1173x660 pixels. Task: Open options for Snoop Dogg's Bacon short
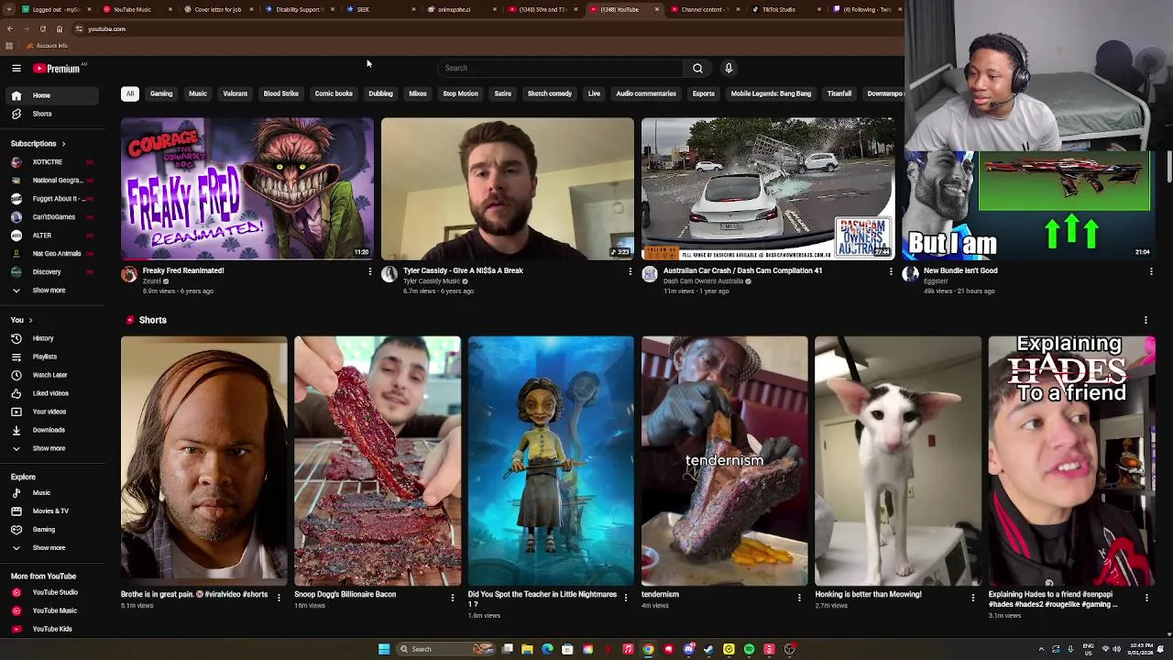click(x=452, y=598)
